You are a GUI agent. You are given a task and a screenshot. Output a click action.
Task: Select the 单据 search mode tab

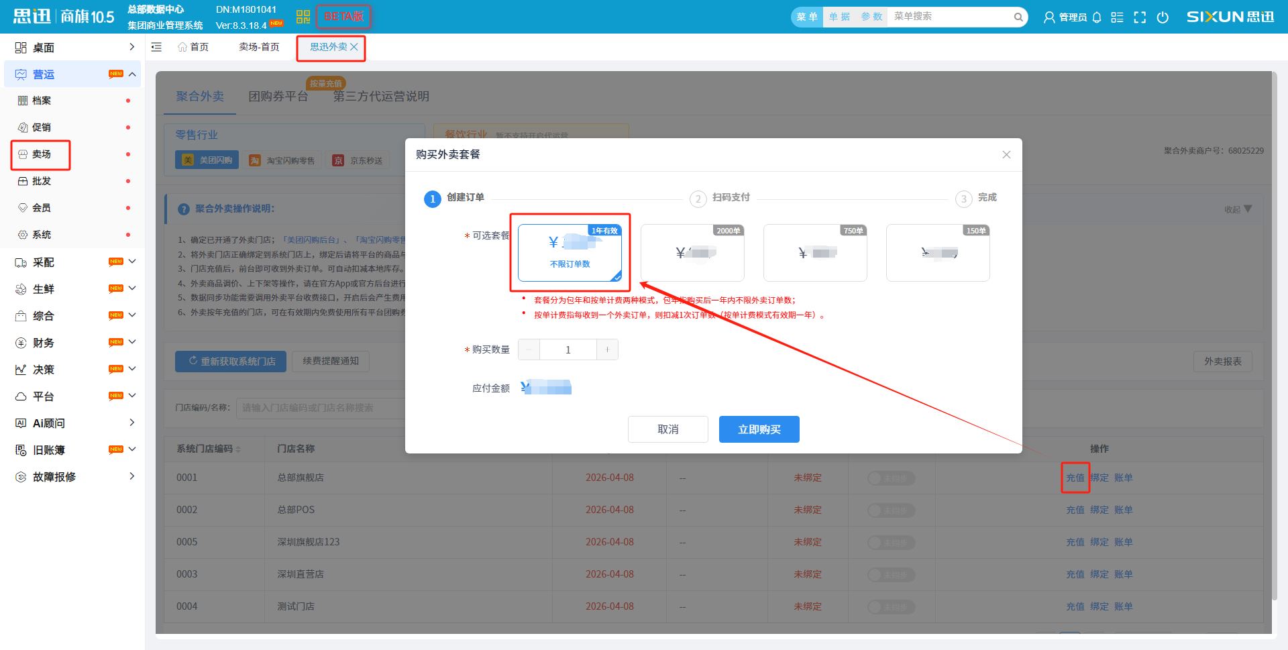tap(839, 17)
